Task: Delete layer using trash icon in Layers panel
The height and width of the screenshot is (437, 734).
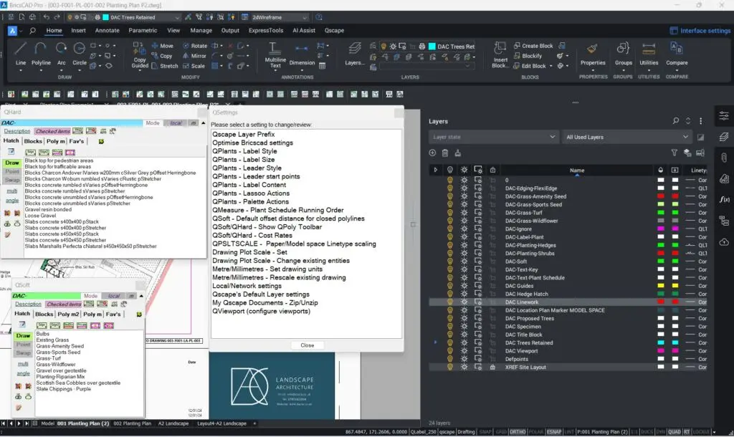Action: 445,153
